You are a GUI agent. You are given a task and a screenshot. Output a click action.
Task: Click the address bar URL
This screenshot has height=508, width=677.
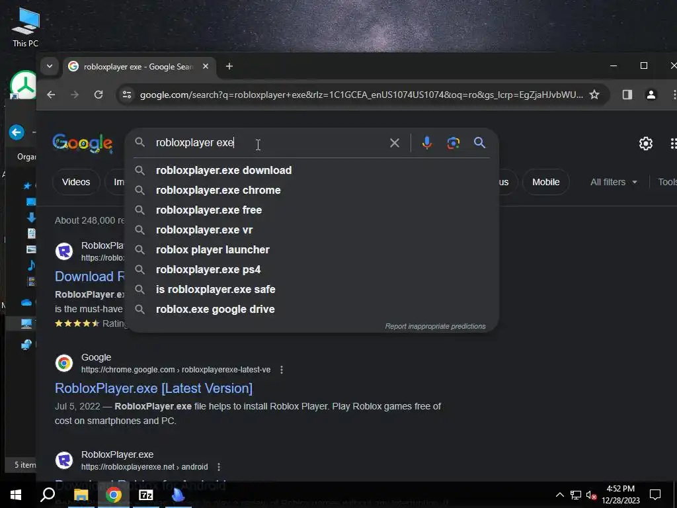(x=361, y=95)
